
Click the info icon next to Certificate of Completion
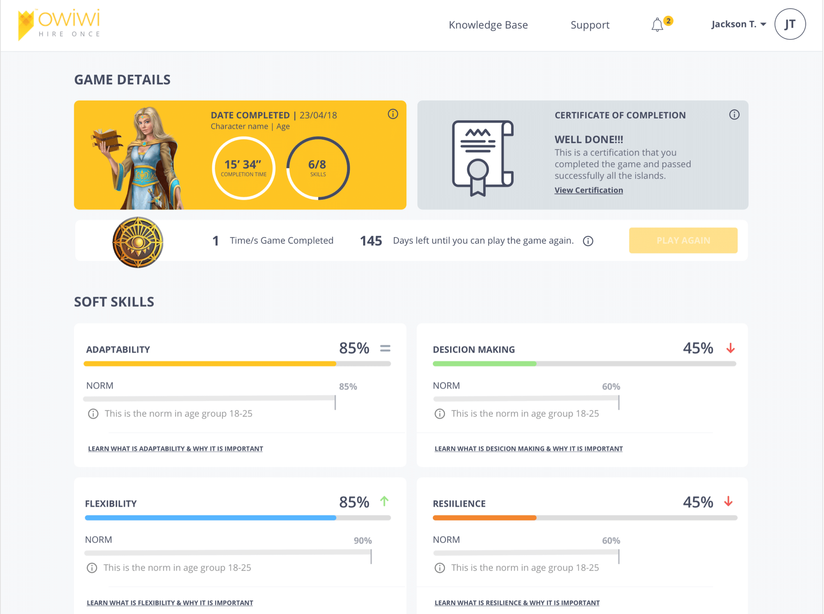(x=734, y=115)
